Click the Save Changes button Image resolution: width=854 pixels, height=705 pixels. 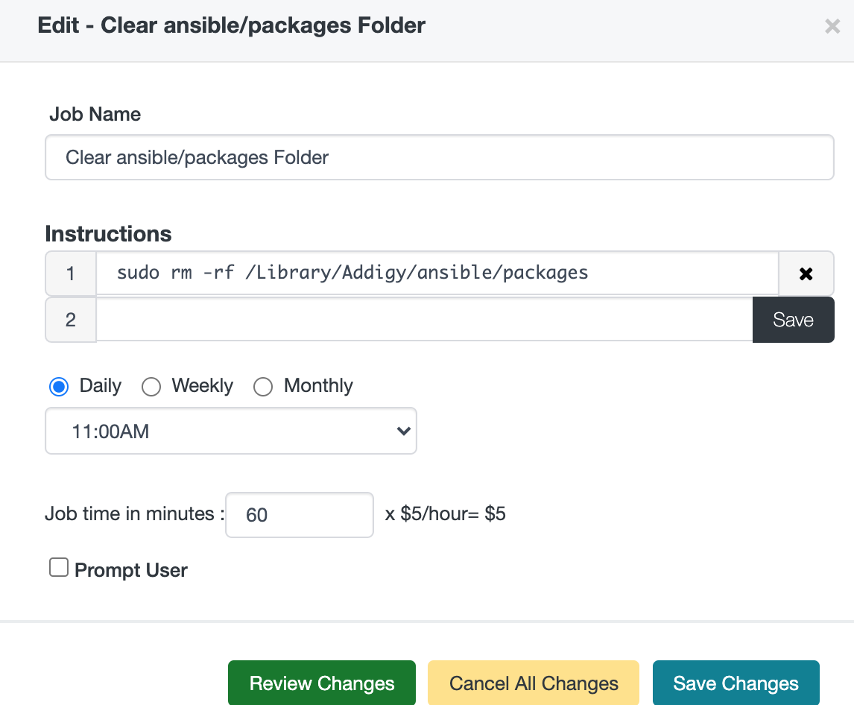tap(736, 683)
